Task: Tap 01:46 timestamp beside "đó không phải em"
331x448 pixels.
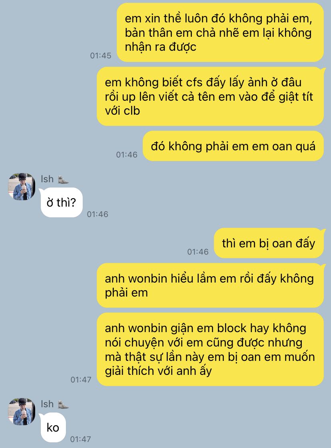Action: pyautogui.click(x=127, y=155)
